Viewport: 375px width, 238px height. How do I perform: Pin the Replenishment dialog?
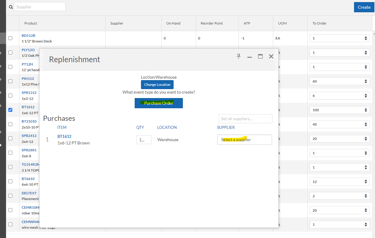pyautogui.click(x=239, y=56)
